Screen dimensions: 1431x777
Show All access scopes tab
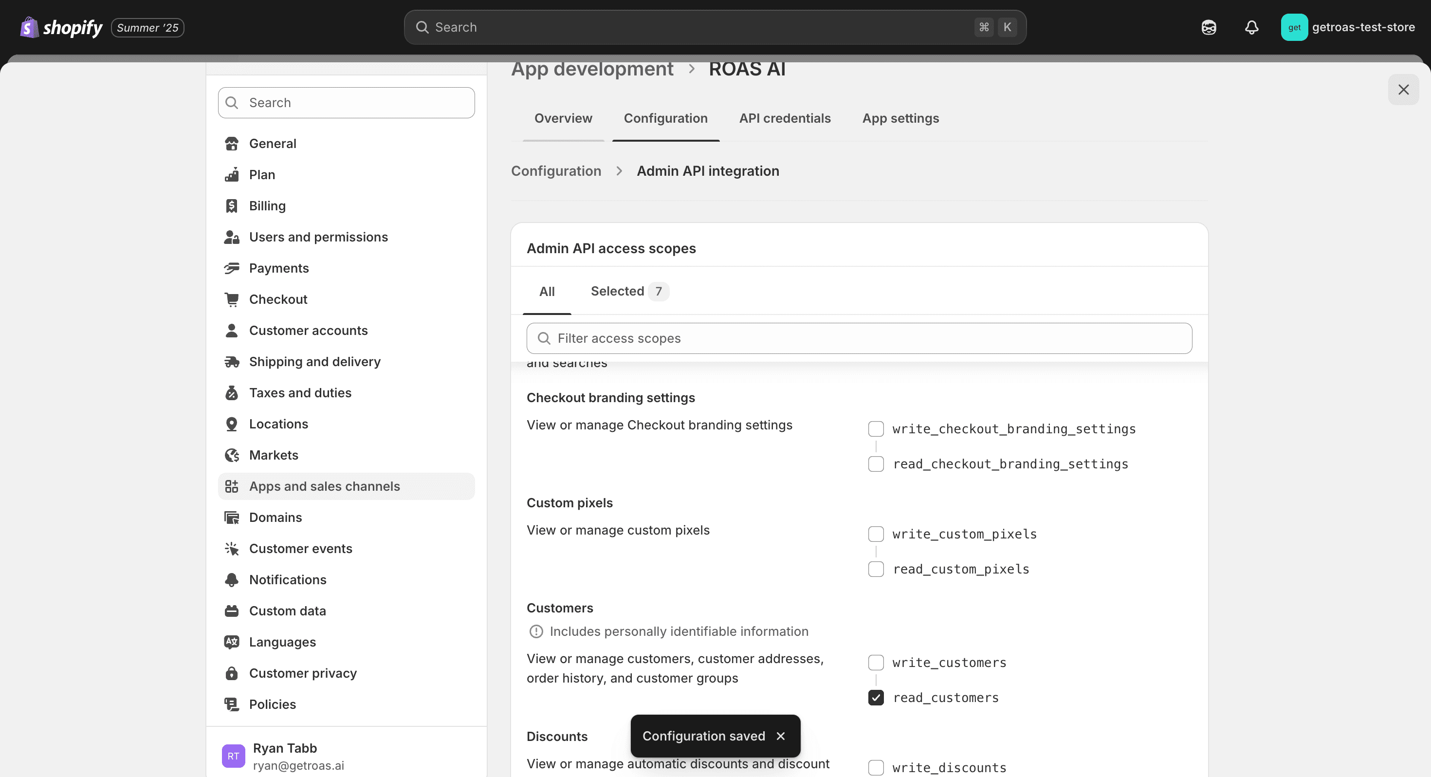tap(547, 291)
